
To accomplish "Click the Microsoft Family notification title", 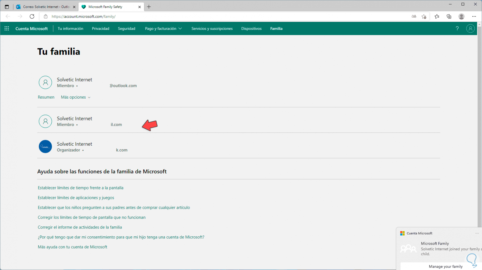I will 435,243.
